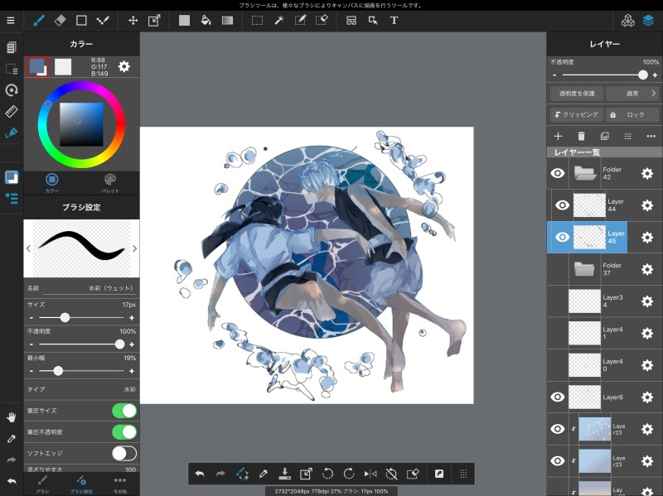The width and height of the screenshot is (663, 496).
Task: Flip canvas horizontally in bottom bar
Action: pos(370,474)
